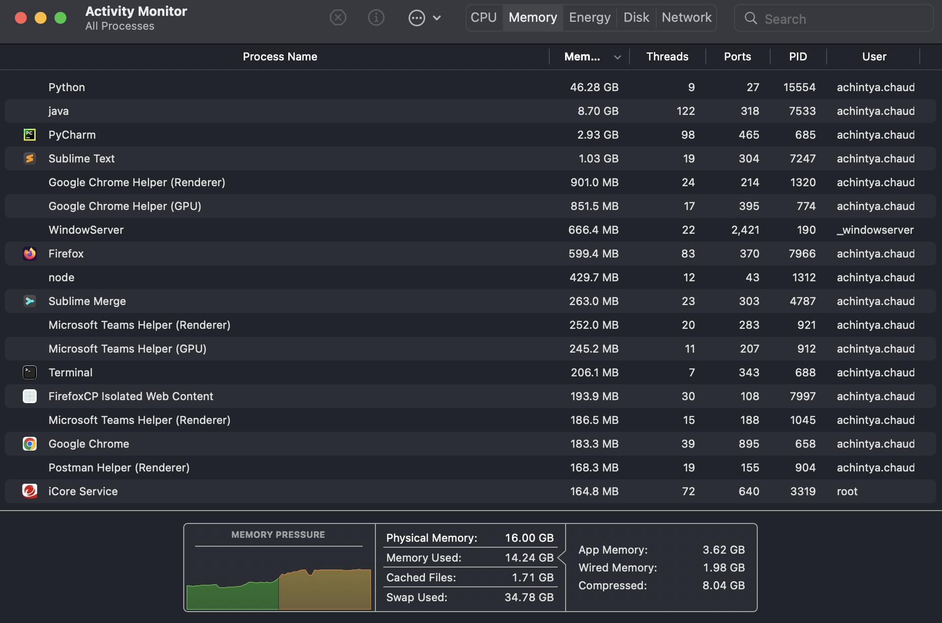The height and width of the screenshot is (623, 942).
Task: Select the Google Chrome process name
Action: (89, 444)
